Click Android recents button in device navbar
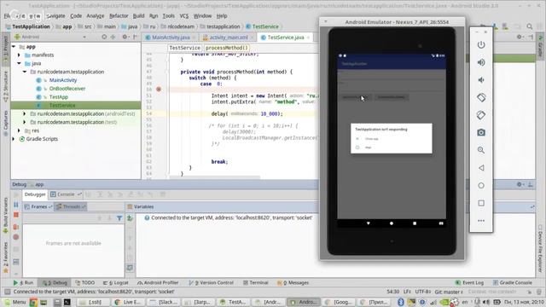The height and width of the screenshot is (307, 546). point(415,223)
